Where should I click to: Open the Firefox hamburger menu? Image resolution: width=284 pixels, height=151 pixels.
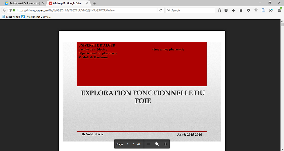(280, 10)
